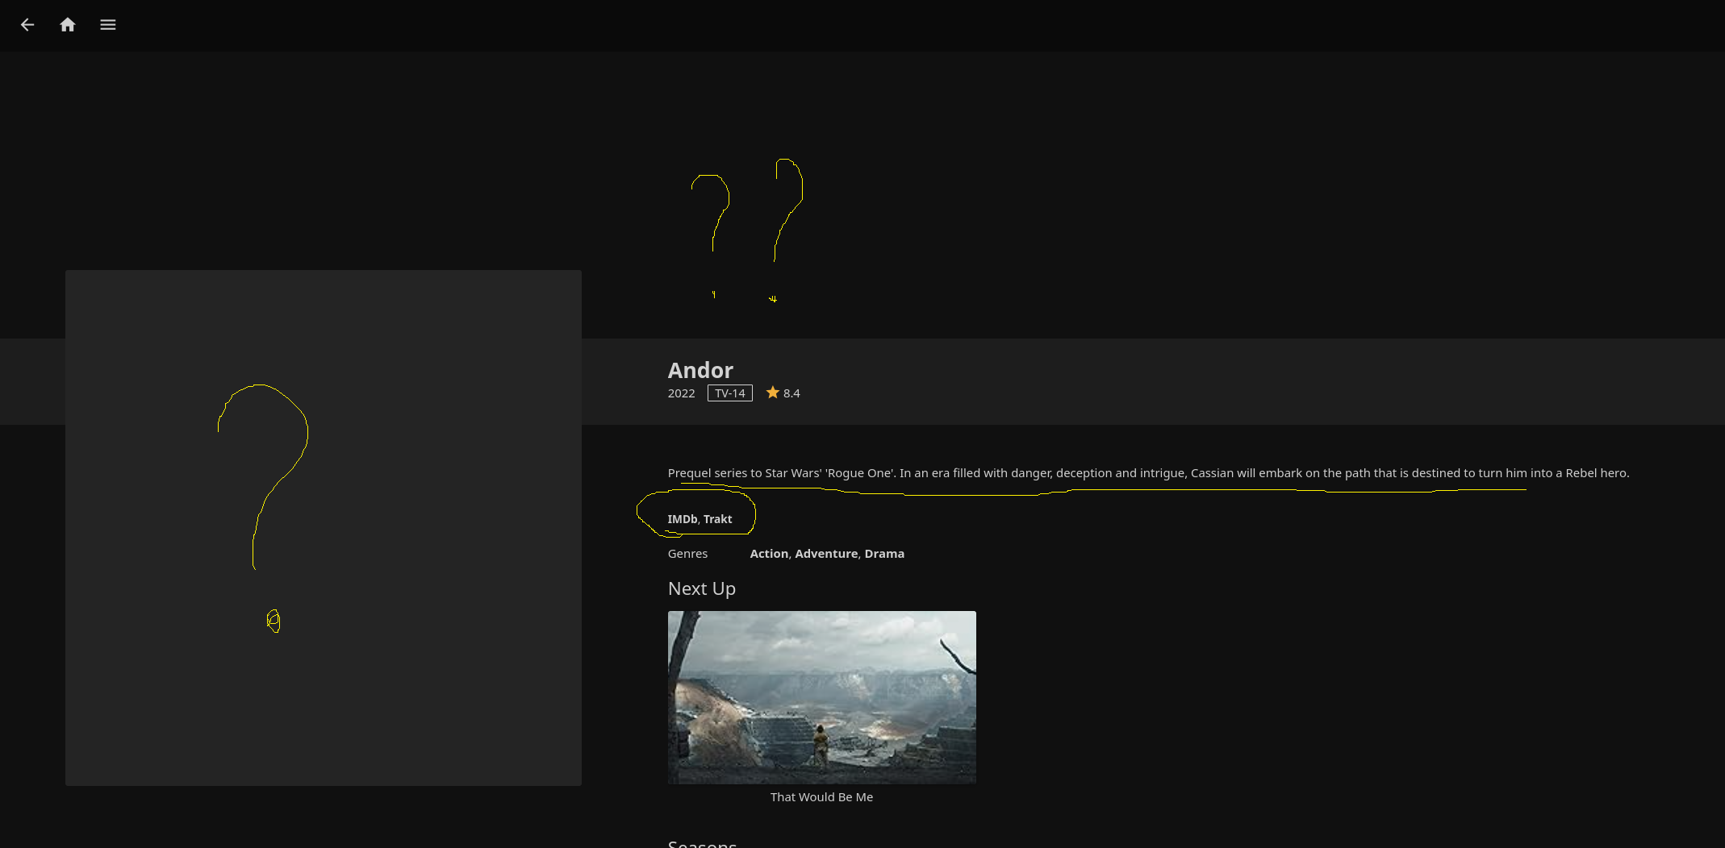1725x848 pixels.
Task: Click the 8.4 community rating value
Action: point(791,393)
